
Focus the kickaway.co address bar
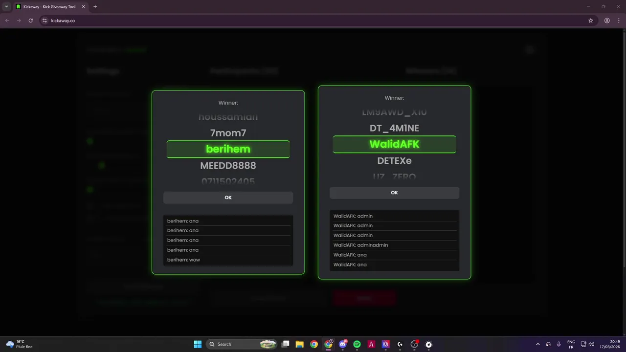[x=313, y=21]
